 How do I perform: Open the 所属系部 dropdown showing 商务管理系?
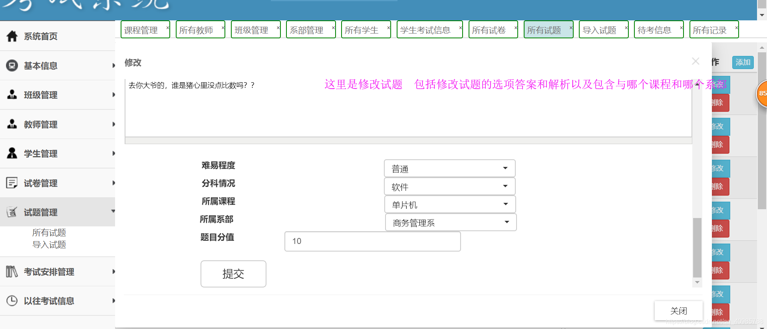[451, 222]
